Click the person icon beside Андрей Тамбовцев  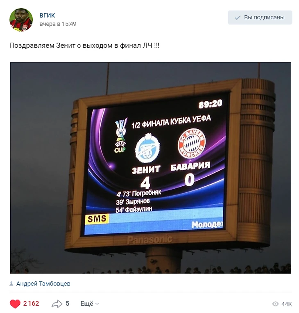coord(11,283)
